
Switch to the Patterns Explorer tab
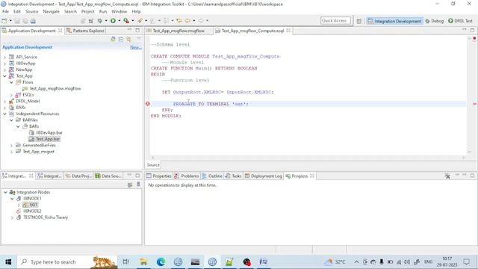click(85, 31)
